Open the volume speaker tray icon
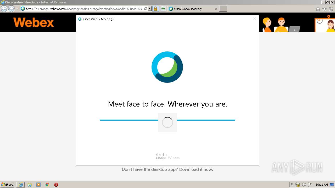The image size is (335, 188). (x=304, y=185)
